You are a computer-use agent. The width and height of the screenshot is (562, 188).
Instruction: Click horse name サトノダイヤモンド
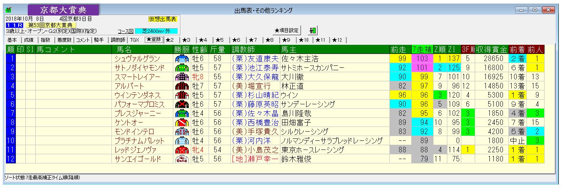tap(140, 67)
